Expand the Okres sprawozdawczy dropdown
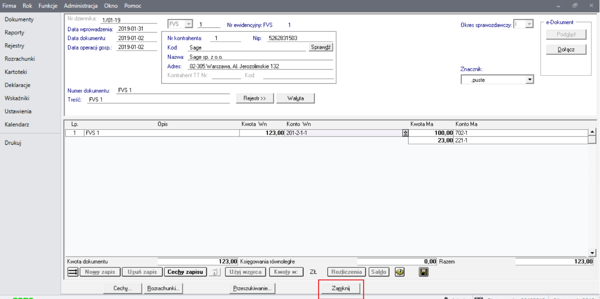 pyautogui.click(x=529, y=24)
